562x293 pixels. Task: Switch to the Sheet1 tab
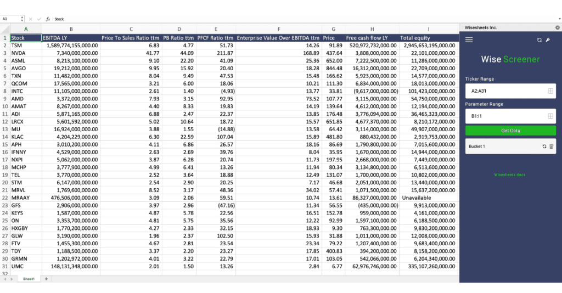point(29,279)
